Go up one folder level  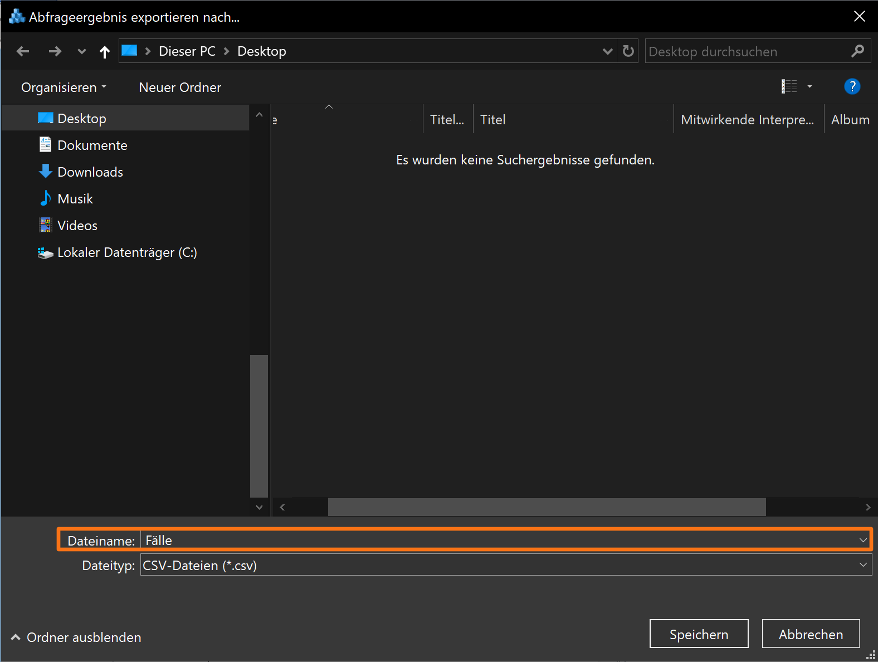(104, 52)
